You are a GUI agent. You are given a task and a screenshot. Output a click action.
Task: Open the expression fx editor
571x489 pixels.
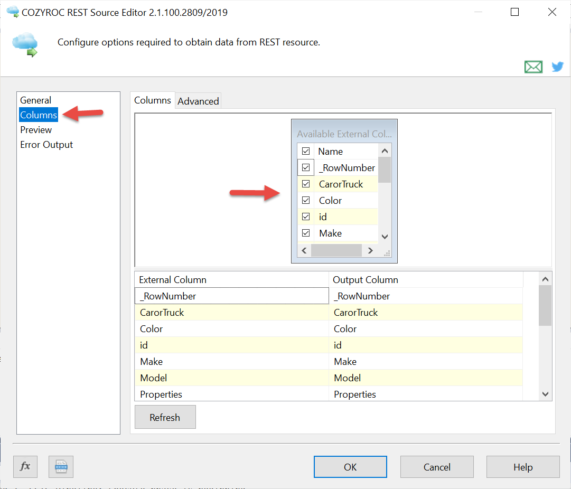[x=25, y=466]
